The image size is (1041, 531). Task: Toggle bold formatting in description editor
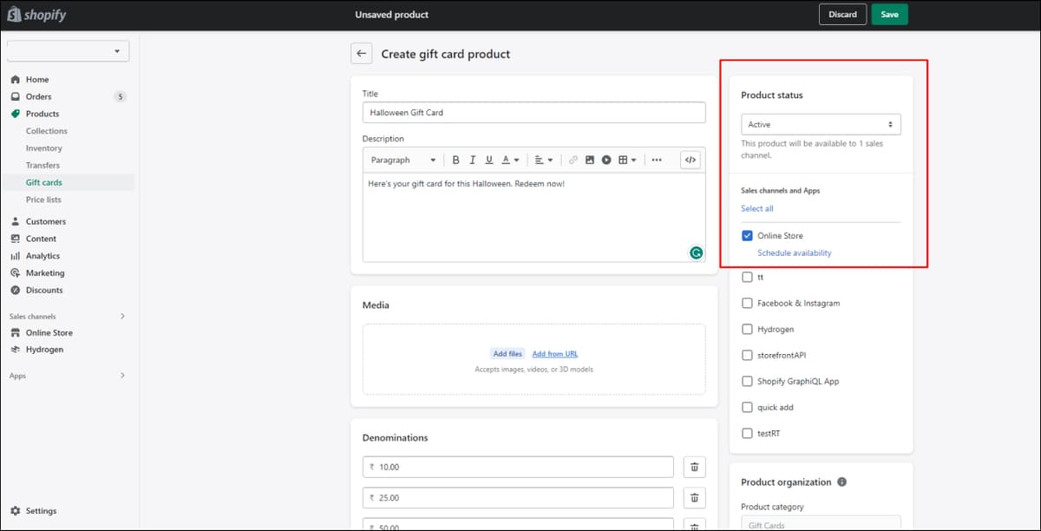point(455,160)
